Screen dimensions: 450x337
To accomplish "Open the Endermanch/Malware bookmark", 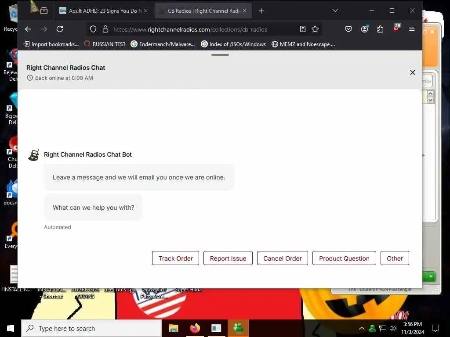I will coord(163,44).
